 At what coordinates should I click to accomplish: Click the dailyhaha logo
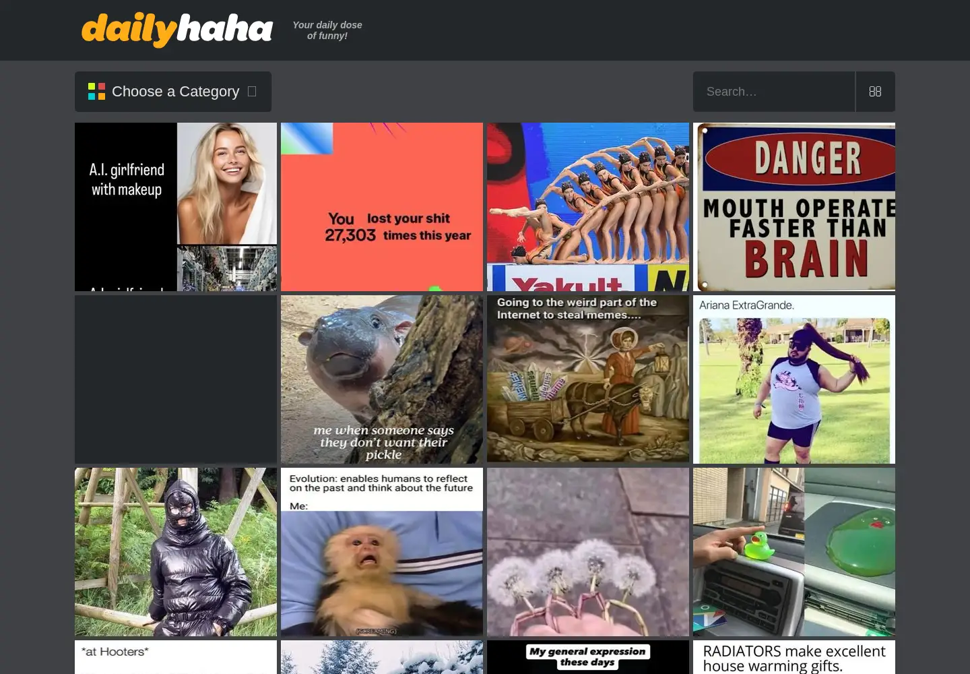tap(177, 30)
